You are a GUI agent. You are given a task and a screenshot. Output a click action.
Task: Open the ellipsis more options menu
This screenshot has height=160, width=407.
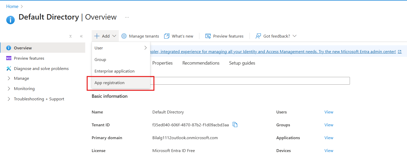click(127, 17)
